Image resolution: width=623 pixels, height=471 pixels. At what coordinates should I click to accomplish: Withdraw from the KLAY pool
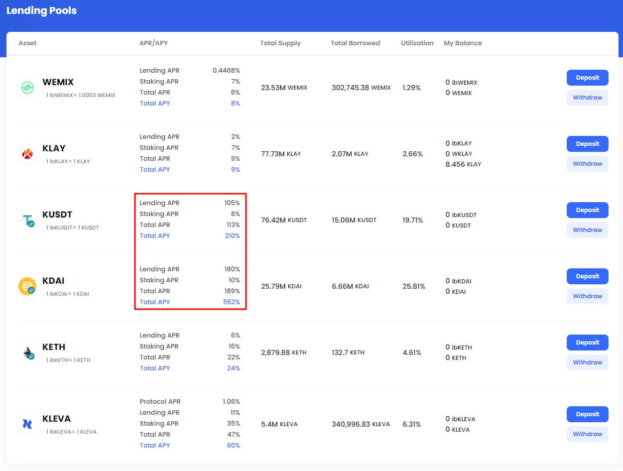click(x=588, y=164)
